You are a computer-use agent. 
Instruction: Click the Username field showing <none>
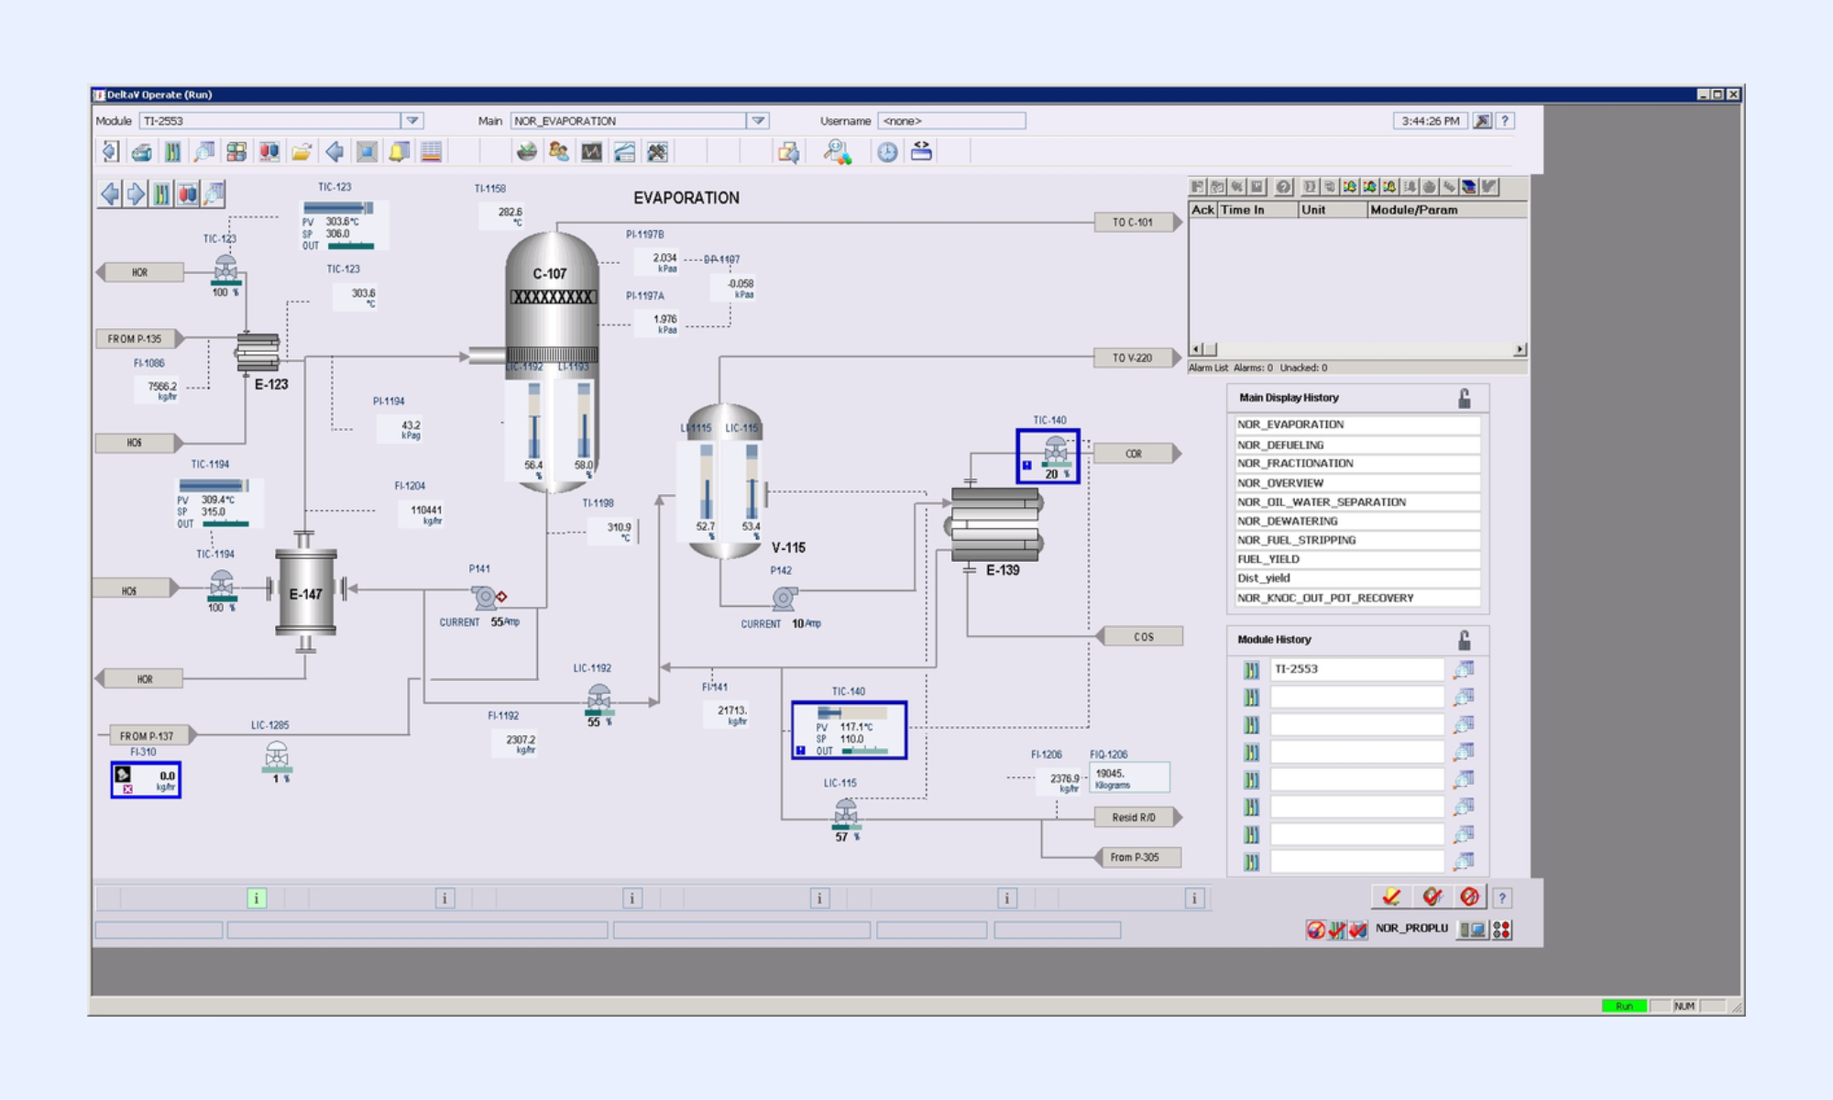pyautogui.click(x=951, y=121)
